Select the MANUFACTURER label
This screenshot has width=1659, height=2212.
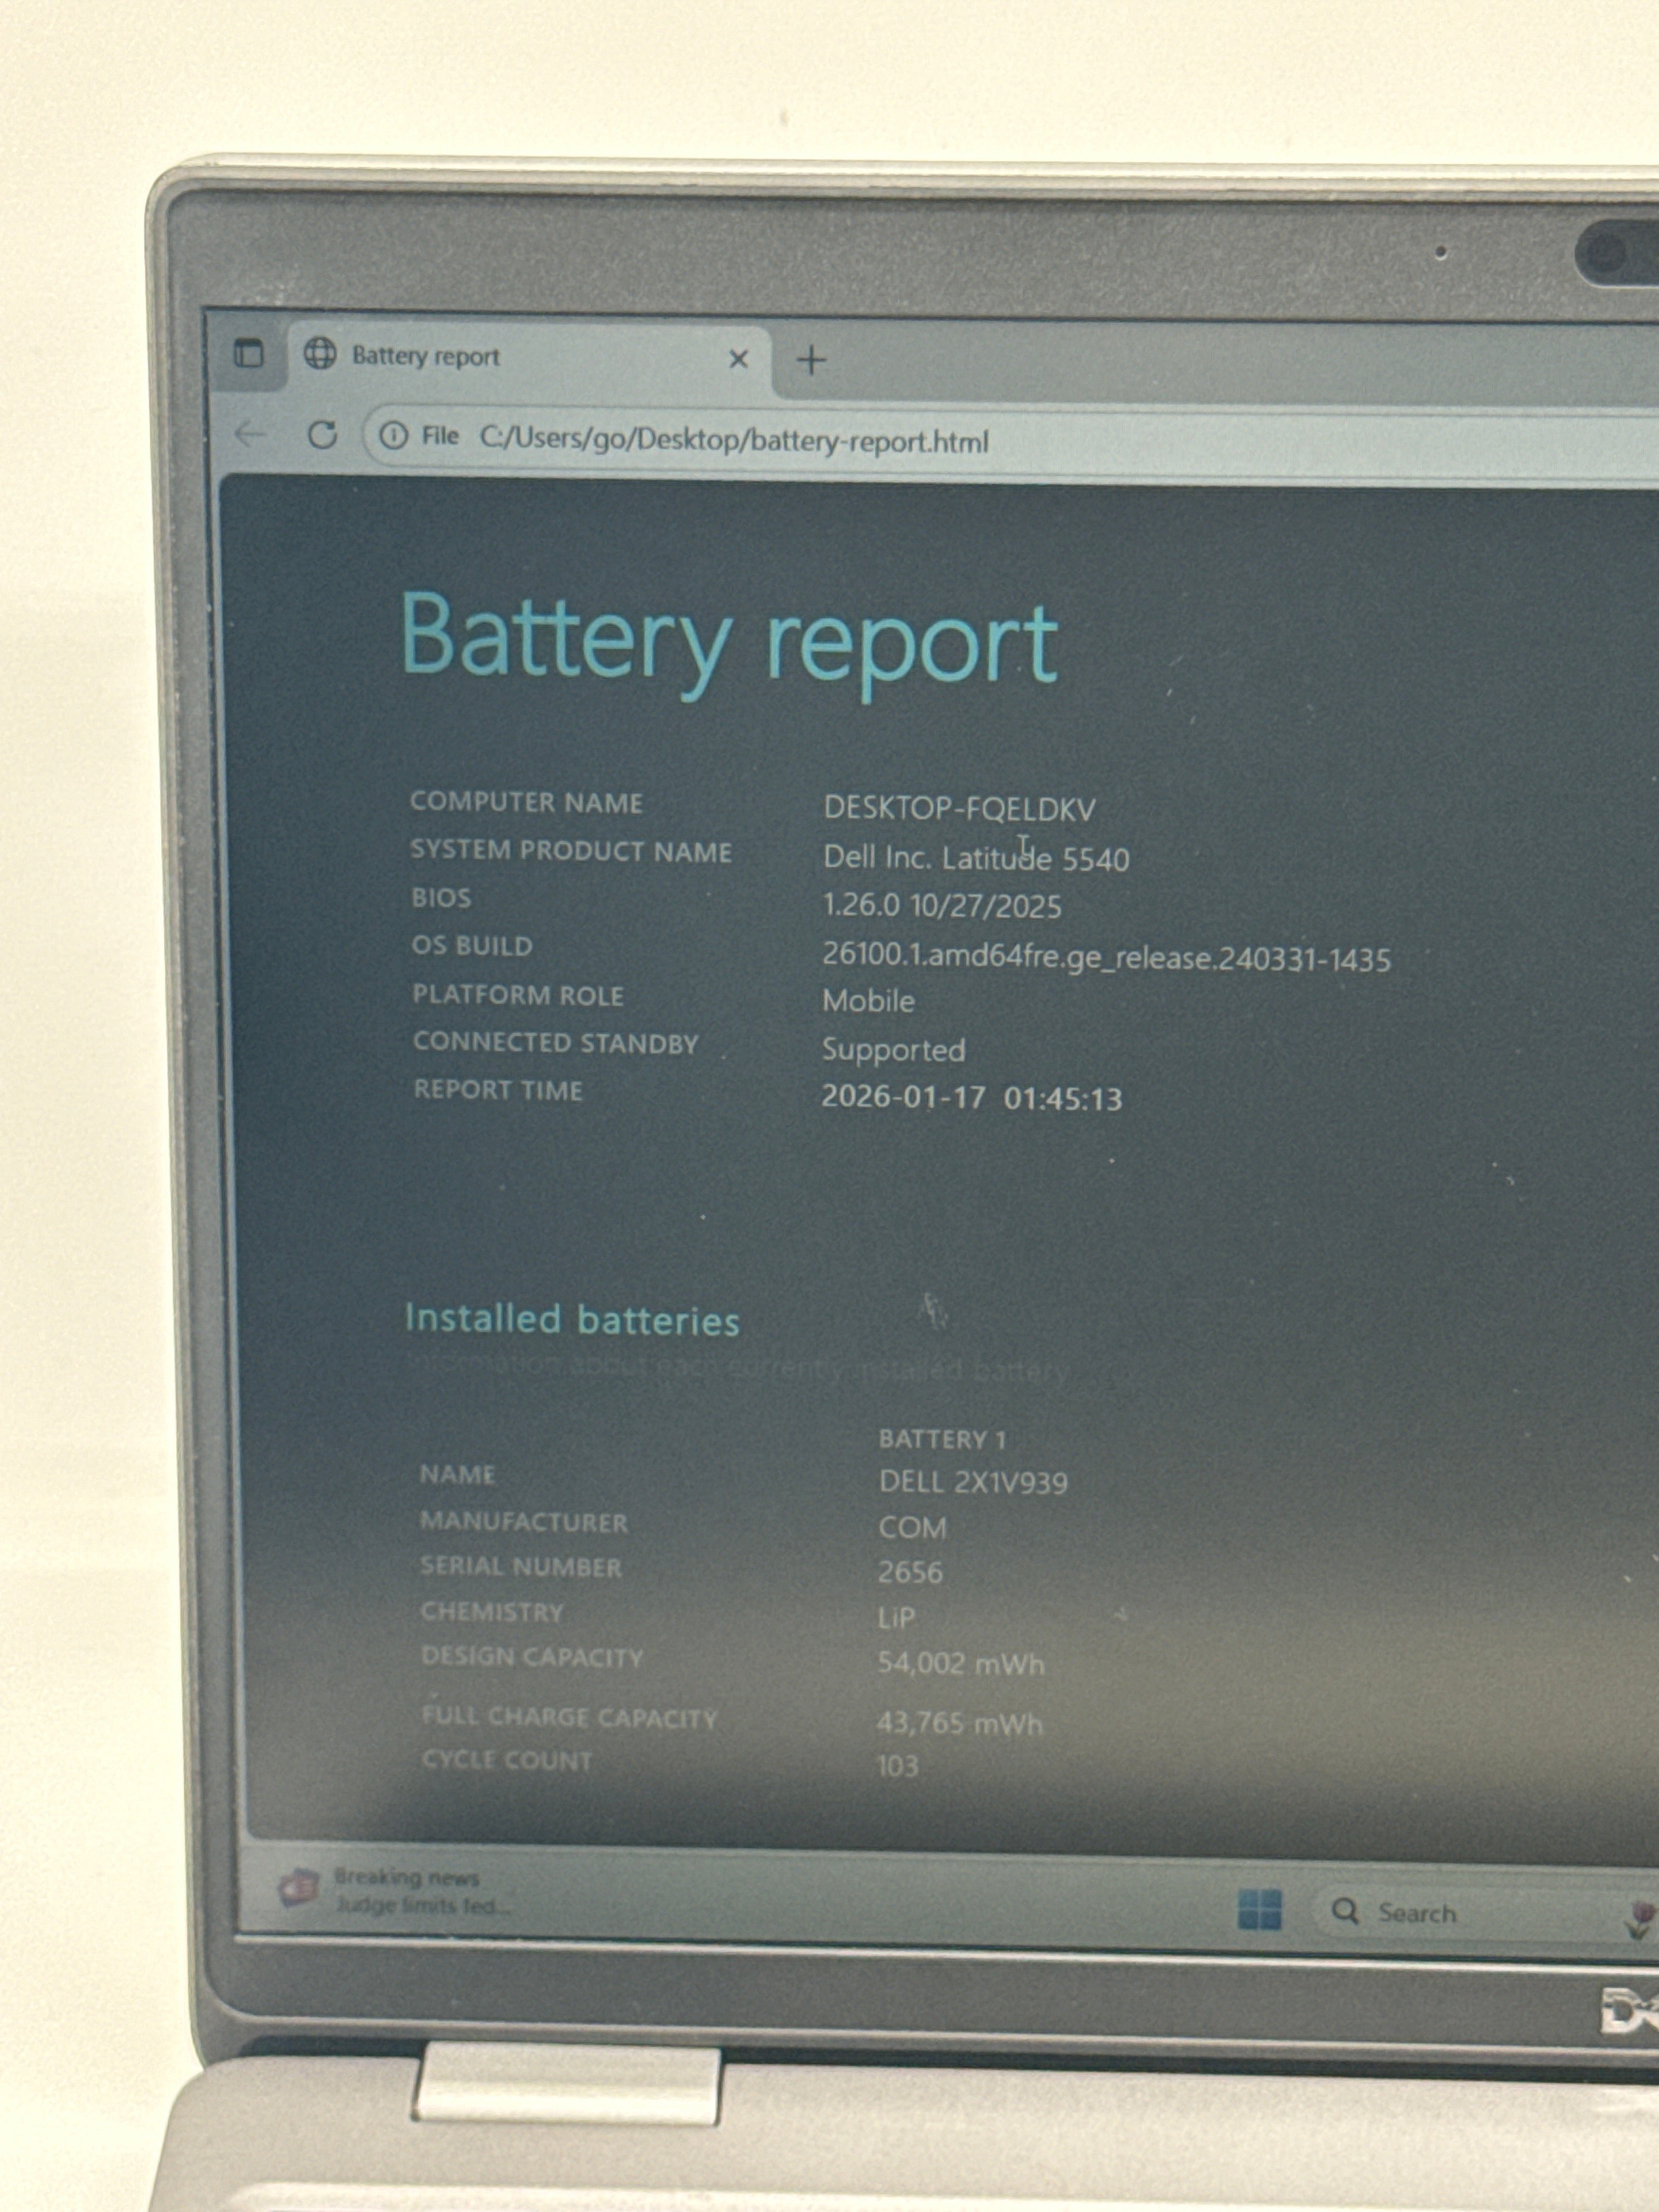(524, 1522)
